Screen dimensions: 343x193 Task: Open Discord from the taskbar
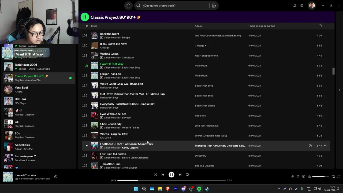[x=184, y=189]
